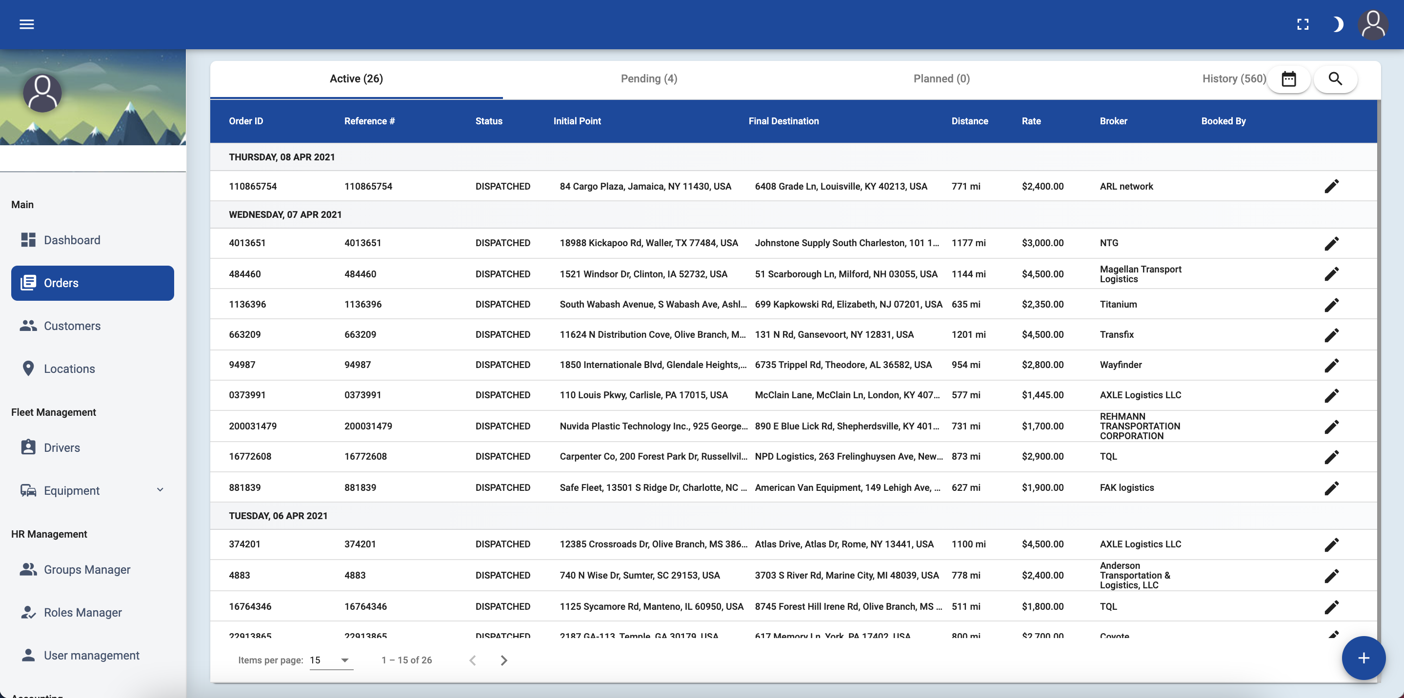Open Groups Manager from the sidebar
Screen dimensions: 1404x698
[87, 569]
